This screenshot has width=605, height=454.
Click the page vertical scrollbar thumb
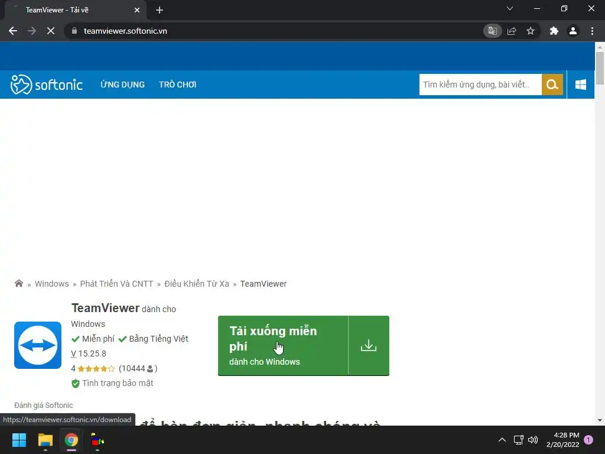point(600,68)
